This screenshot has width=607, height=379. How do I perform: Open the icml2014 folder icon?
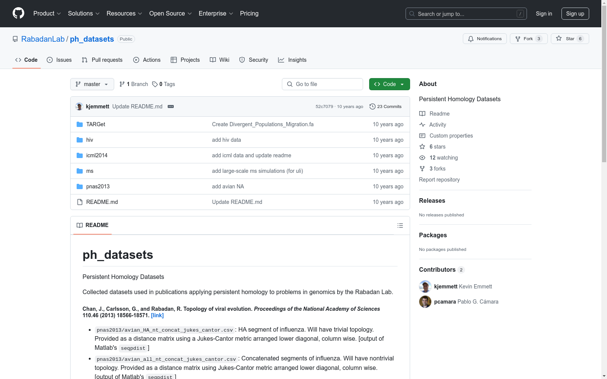pos(80,155)
